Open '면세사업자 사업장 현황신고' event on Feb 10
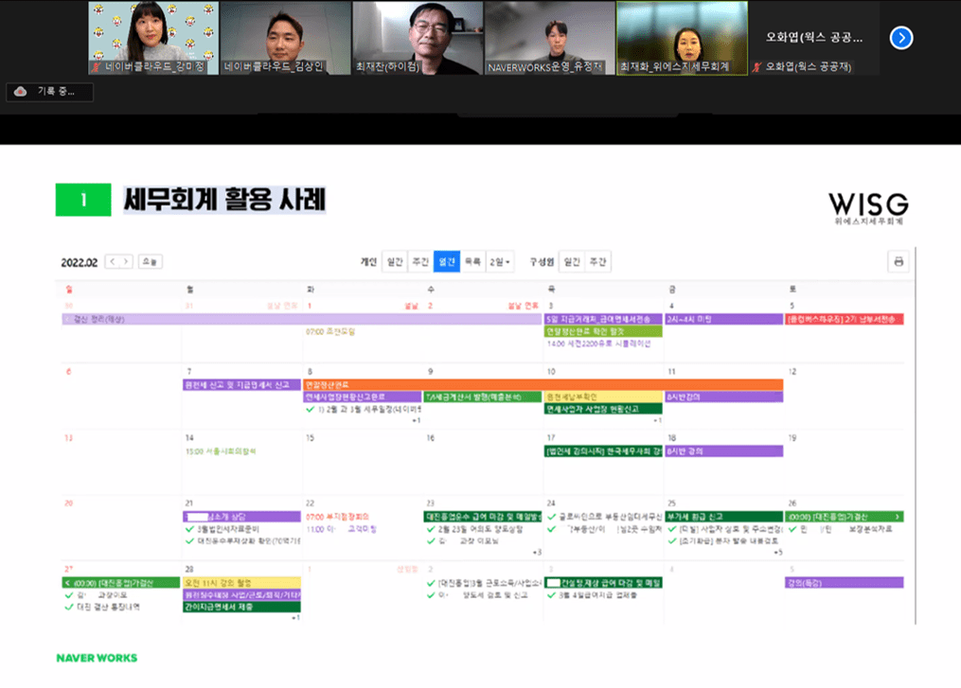 point(603,409)
